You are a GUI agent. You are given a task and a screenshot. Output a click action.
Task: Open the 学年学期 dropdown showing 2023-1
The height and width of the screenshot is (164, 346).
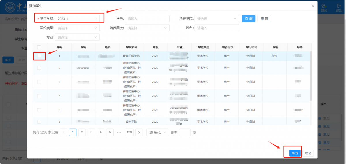coord(77,19)
